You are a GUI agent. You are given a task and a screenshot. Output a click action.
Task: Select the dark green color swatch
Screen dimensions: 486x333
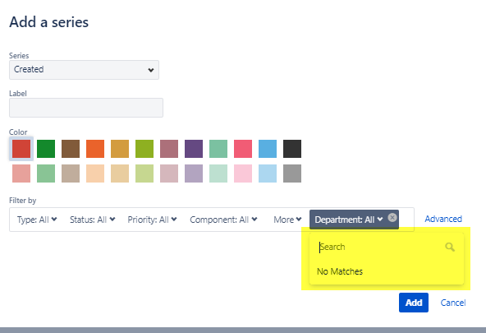coord(46,149)
